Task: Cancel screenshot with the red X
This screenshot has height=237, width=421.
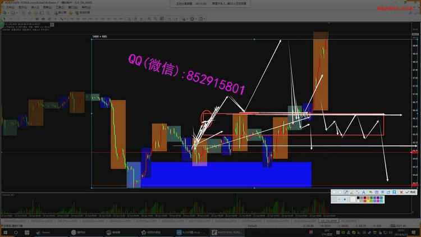Action: tap(401, 192)
